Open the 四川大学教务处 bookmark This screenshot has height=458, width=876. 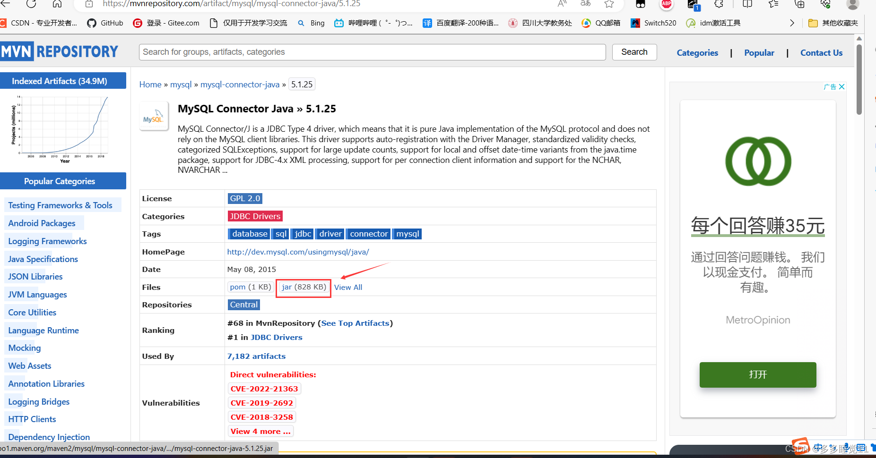(x=540, y=23)
